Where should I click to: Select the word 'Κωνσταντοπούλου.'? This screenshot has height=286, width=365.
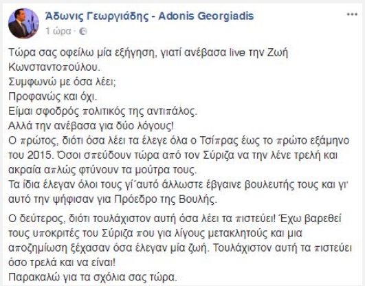point(54,67)
